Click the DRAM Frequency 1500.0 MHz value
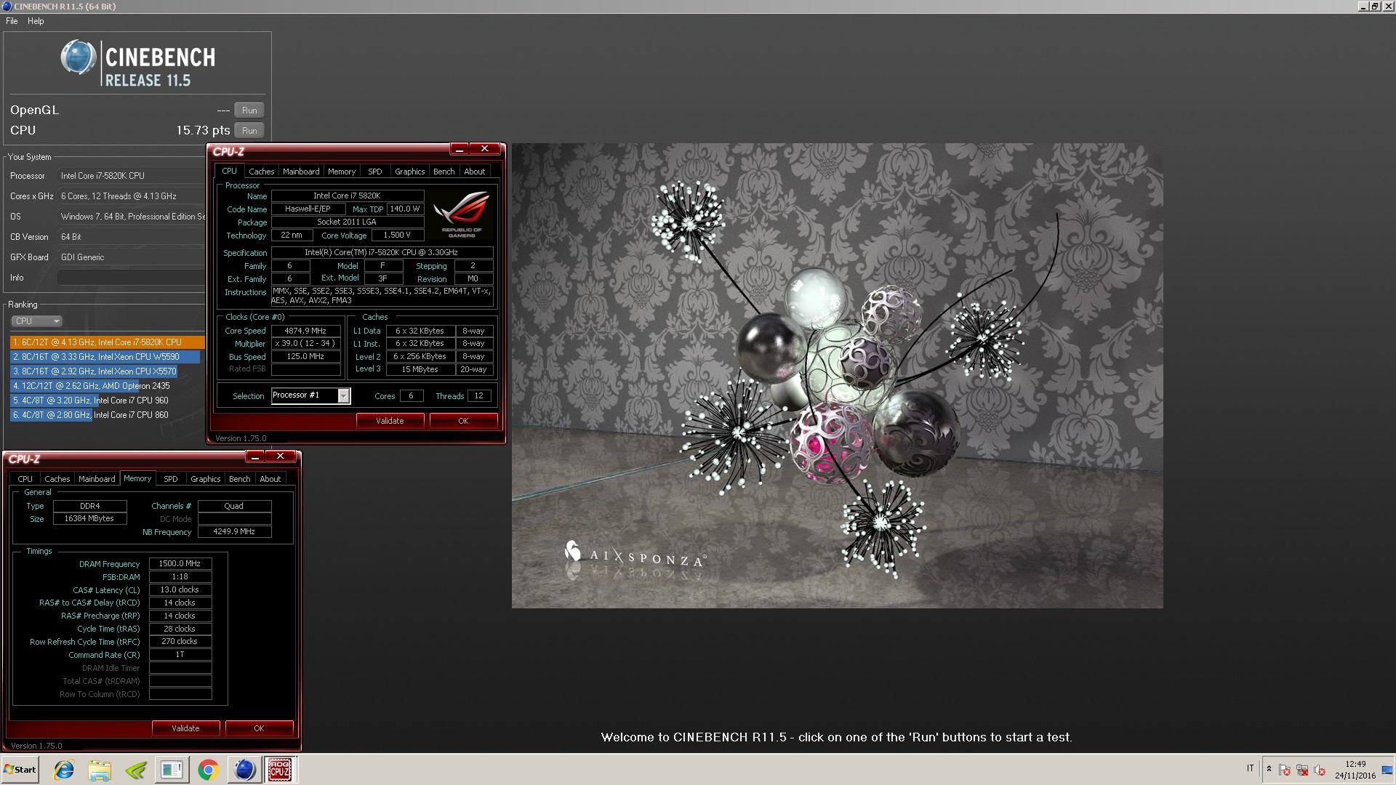 coord(180,564)
